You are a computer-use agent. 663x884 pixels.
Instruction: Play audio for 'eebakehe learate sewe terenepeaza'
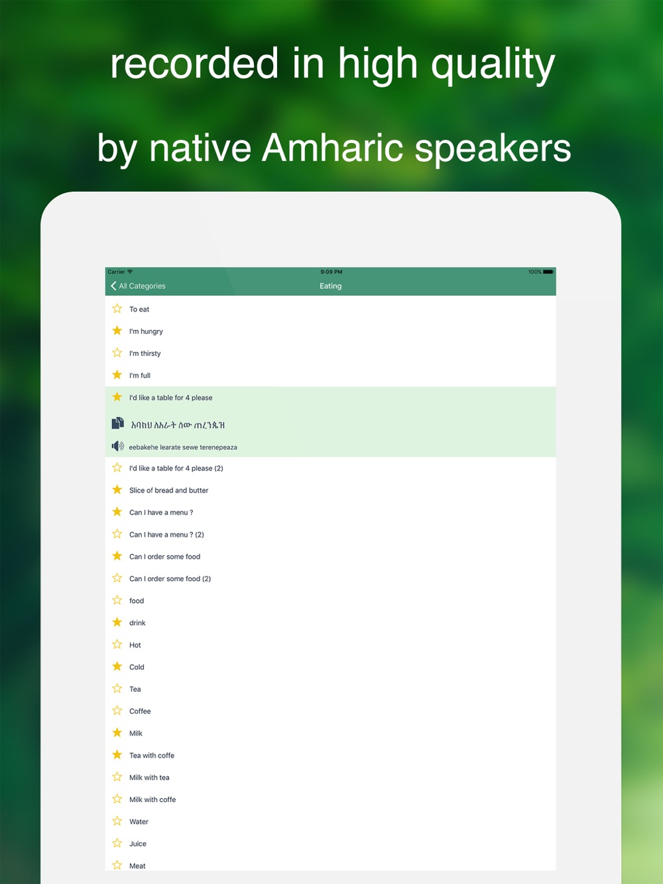pos(117,447)
